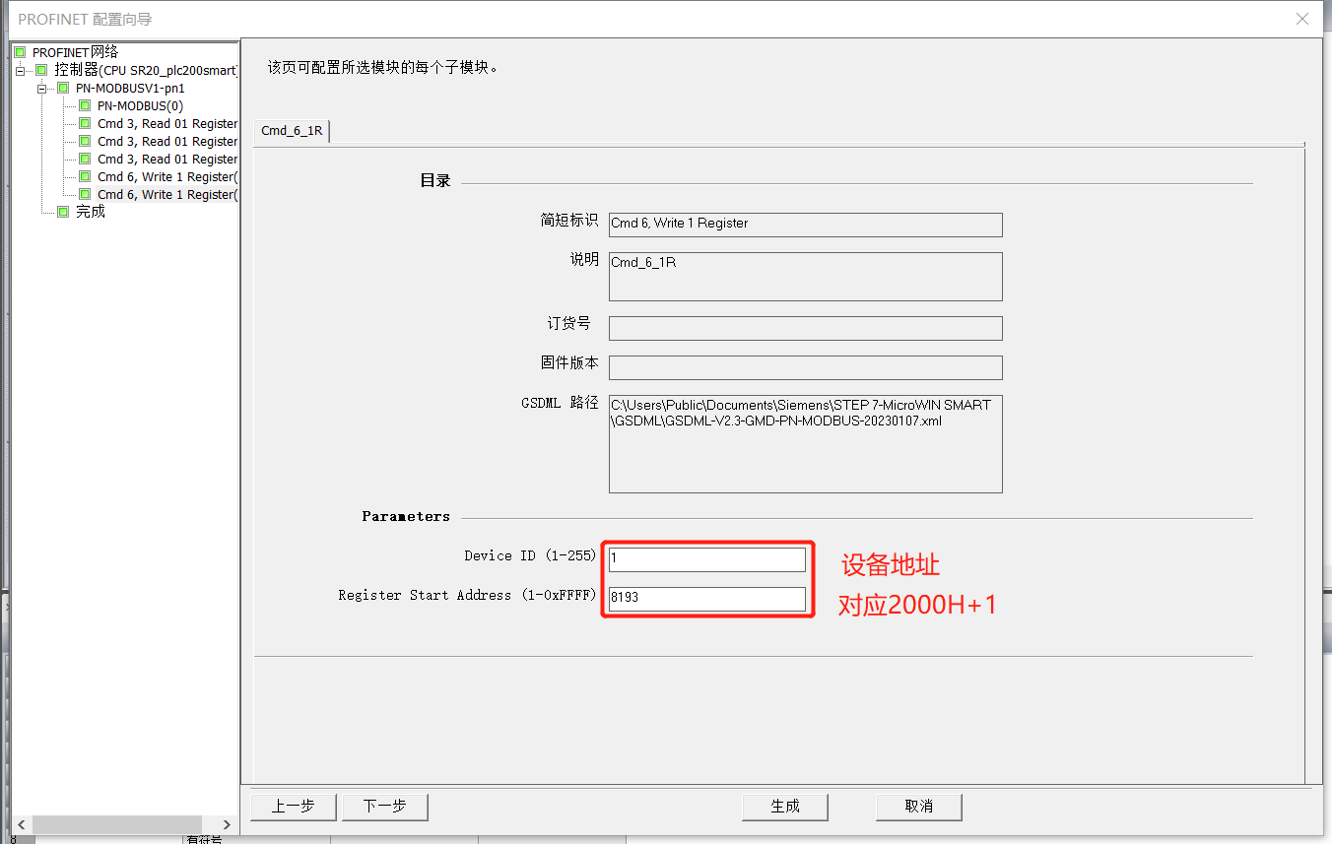Click the green icon beside 控制器 node
This screenshot has height=844, width=1332.
coord(41,70)
